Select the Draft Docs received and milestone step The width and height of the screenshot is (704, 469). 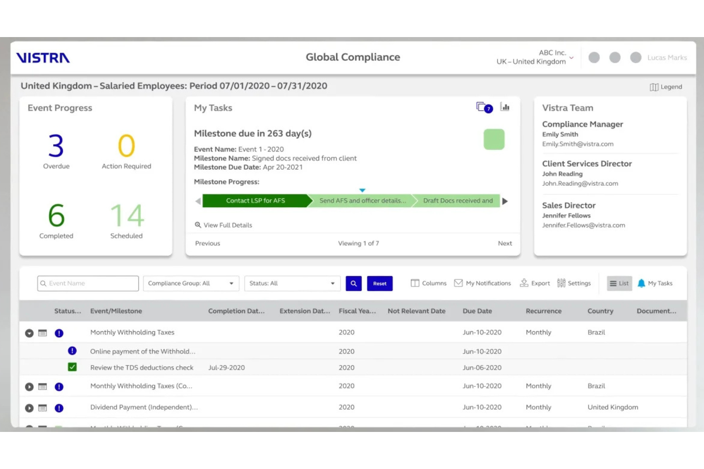pos(458,201)
